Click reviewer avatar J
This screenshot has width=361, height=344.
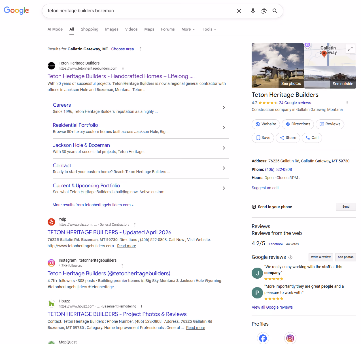tap(257, 273)
